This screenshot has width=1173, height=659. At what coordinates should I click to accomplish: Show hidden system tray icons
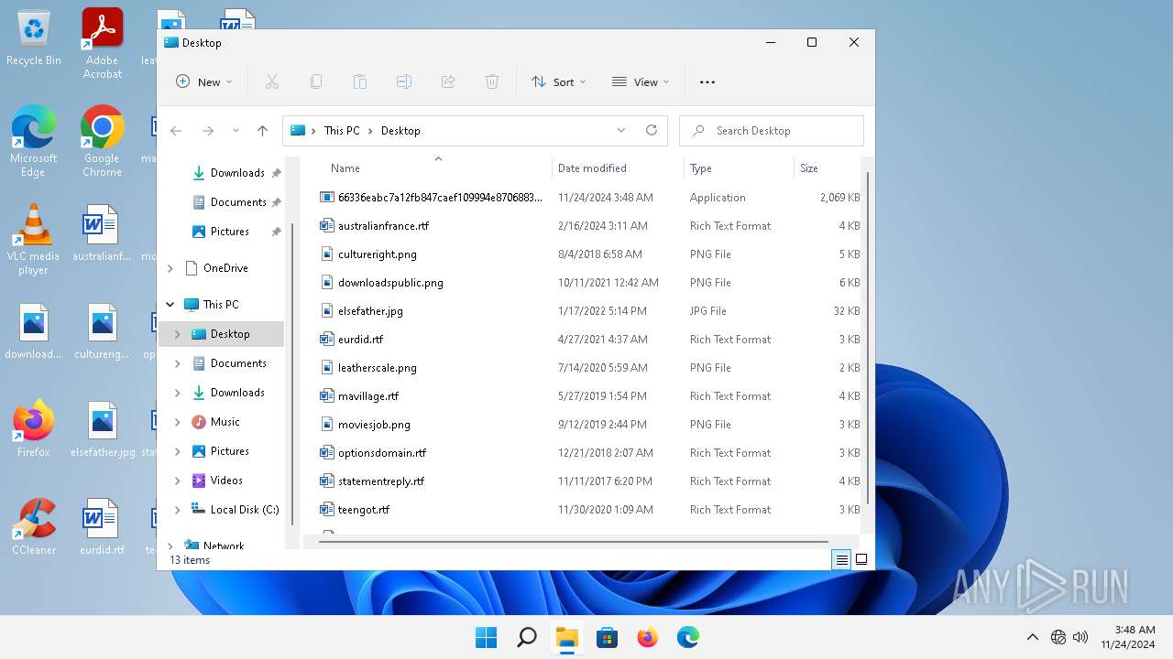pos(1033,637)
